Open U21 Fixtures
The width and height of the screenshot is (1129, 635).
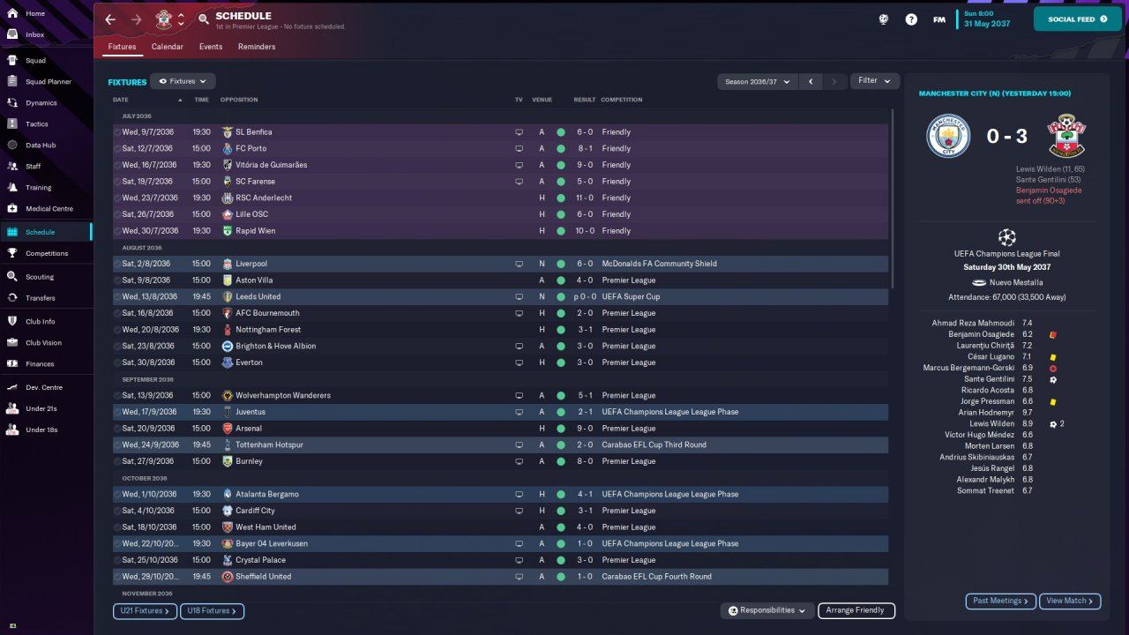point(145,610)
